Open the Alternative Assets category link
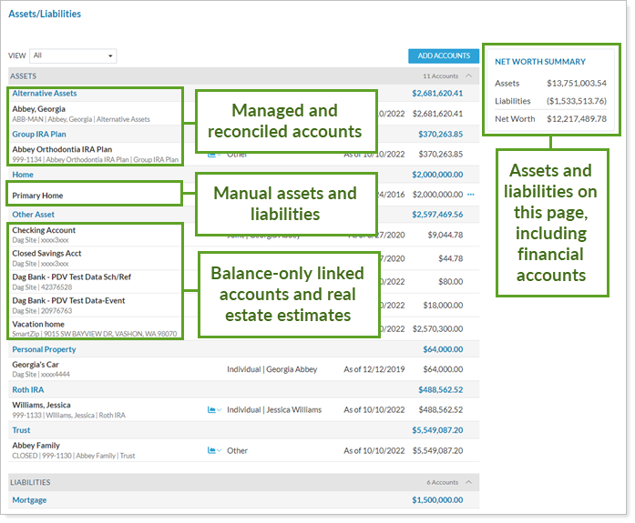 coord(45,94)
